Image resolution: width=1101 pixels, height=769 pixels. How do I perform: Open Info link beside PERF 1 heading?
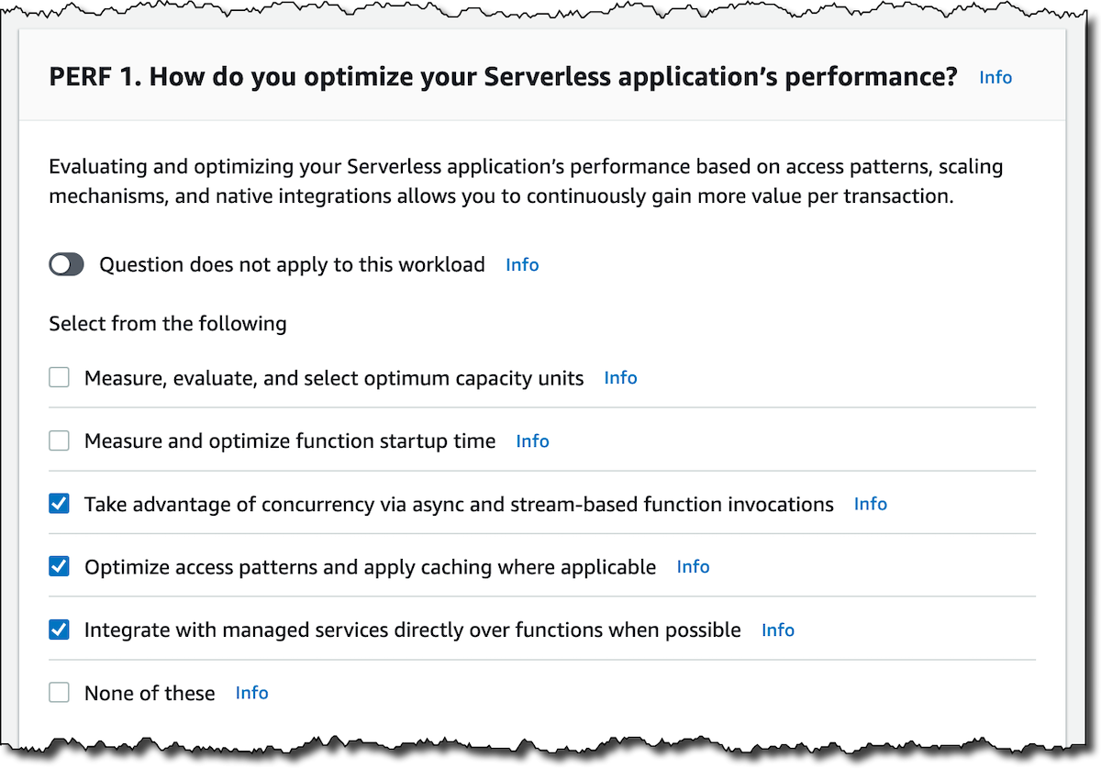(x=995, y=77)
